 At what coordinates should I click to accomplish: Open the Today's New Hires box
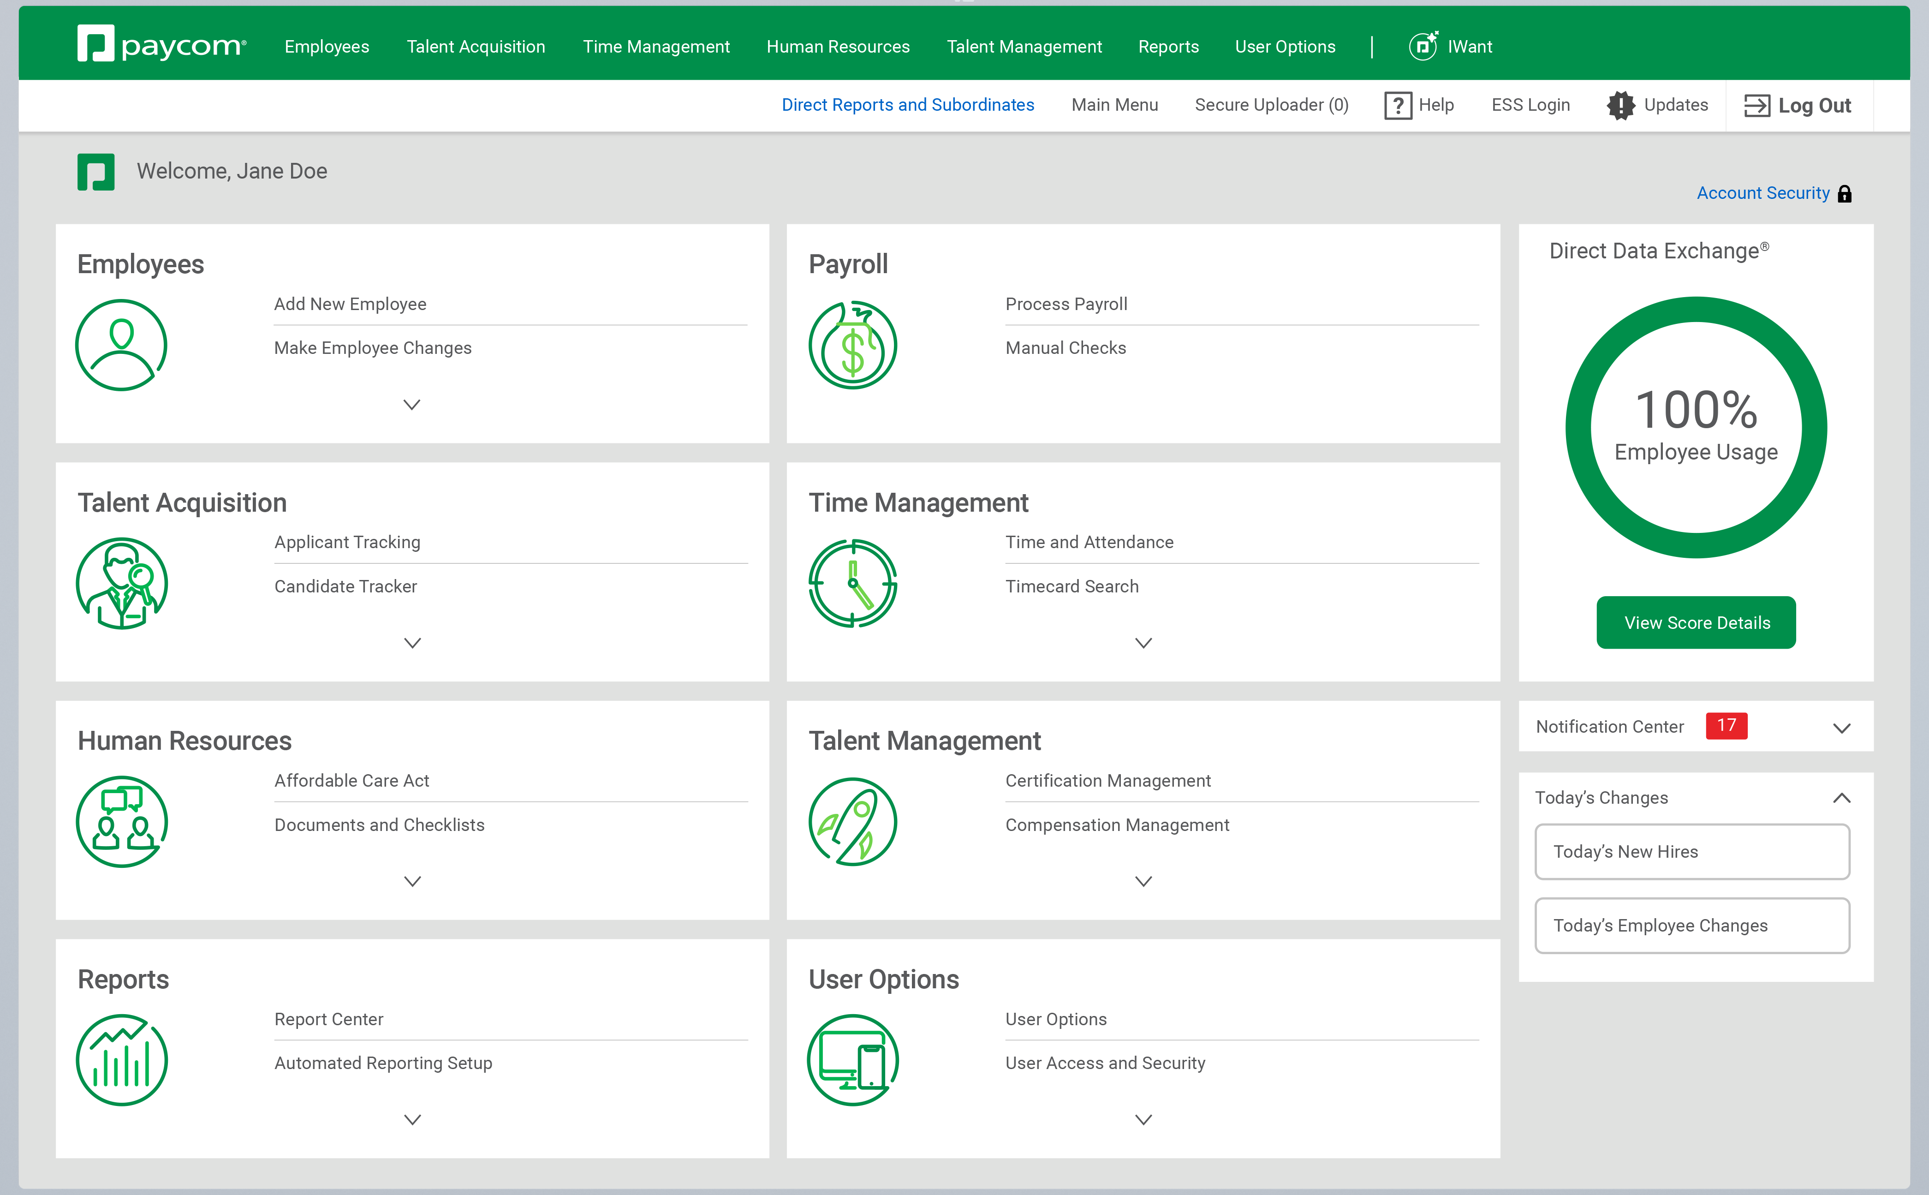1691,851
